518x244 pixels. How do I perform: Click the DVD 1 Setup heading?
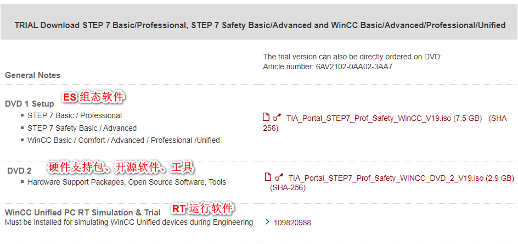coord(30,103)
